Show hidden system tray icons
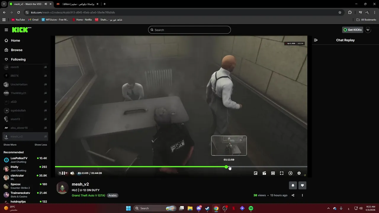Viewport: 379px width, 213px height. pos(328,208)
